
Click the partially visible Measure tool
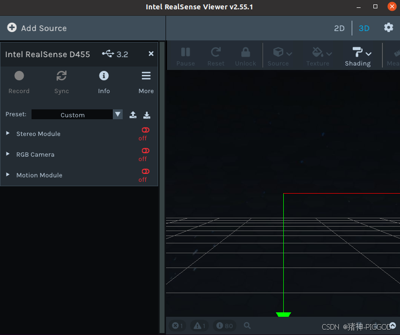[393, 57]
